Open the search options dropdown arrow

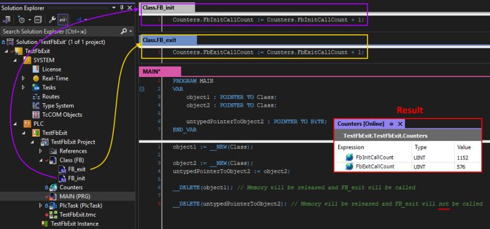coord(130,32)
